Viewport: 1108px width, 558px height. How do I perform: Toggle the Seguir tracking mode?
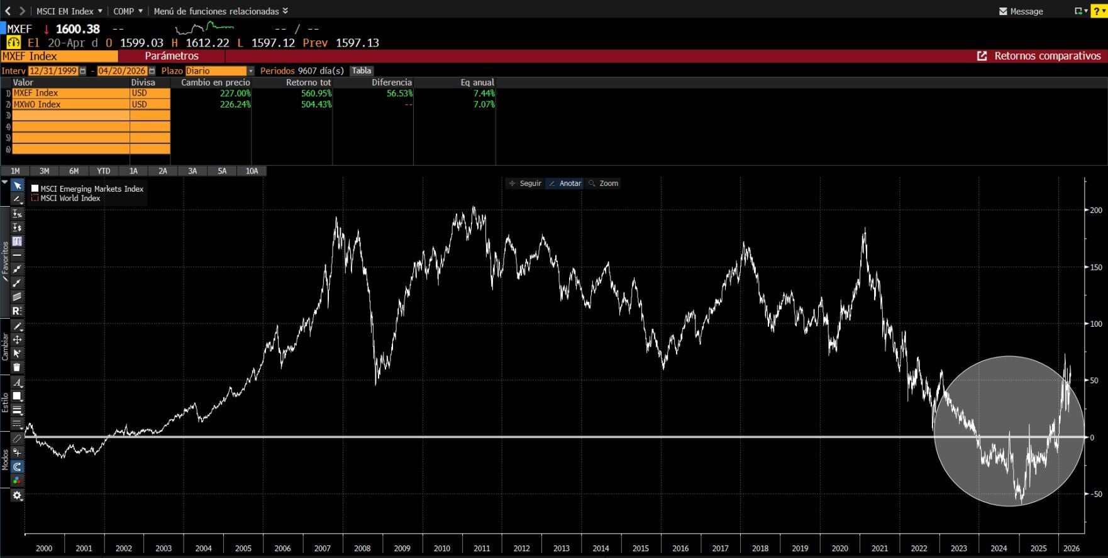click(525, 183)
